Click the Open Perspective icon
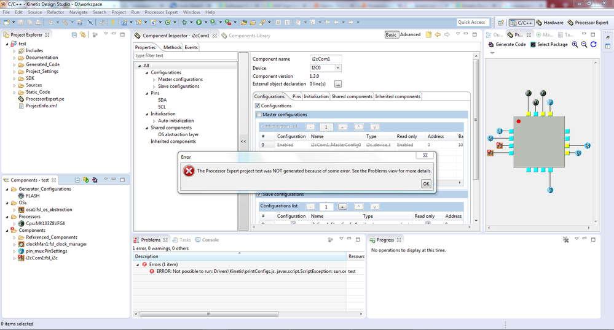This screenshot has width=614, height=330. pyautogui.click(x=501, y=23)
